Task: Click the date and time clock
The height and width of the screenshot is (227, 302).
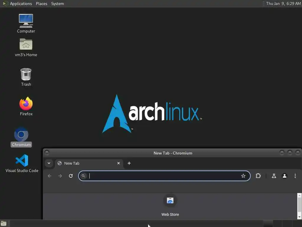Action: (x=283, y=4)
